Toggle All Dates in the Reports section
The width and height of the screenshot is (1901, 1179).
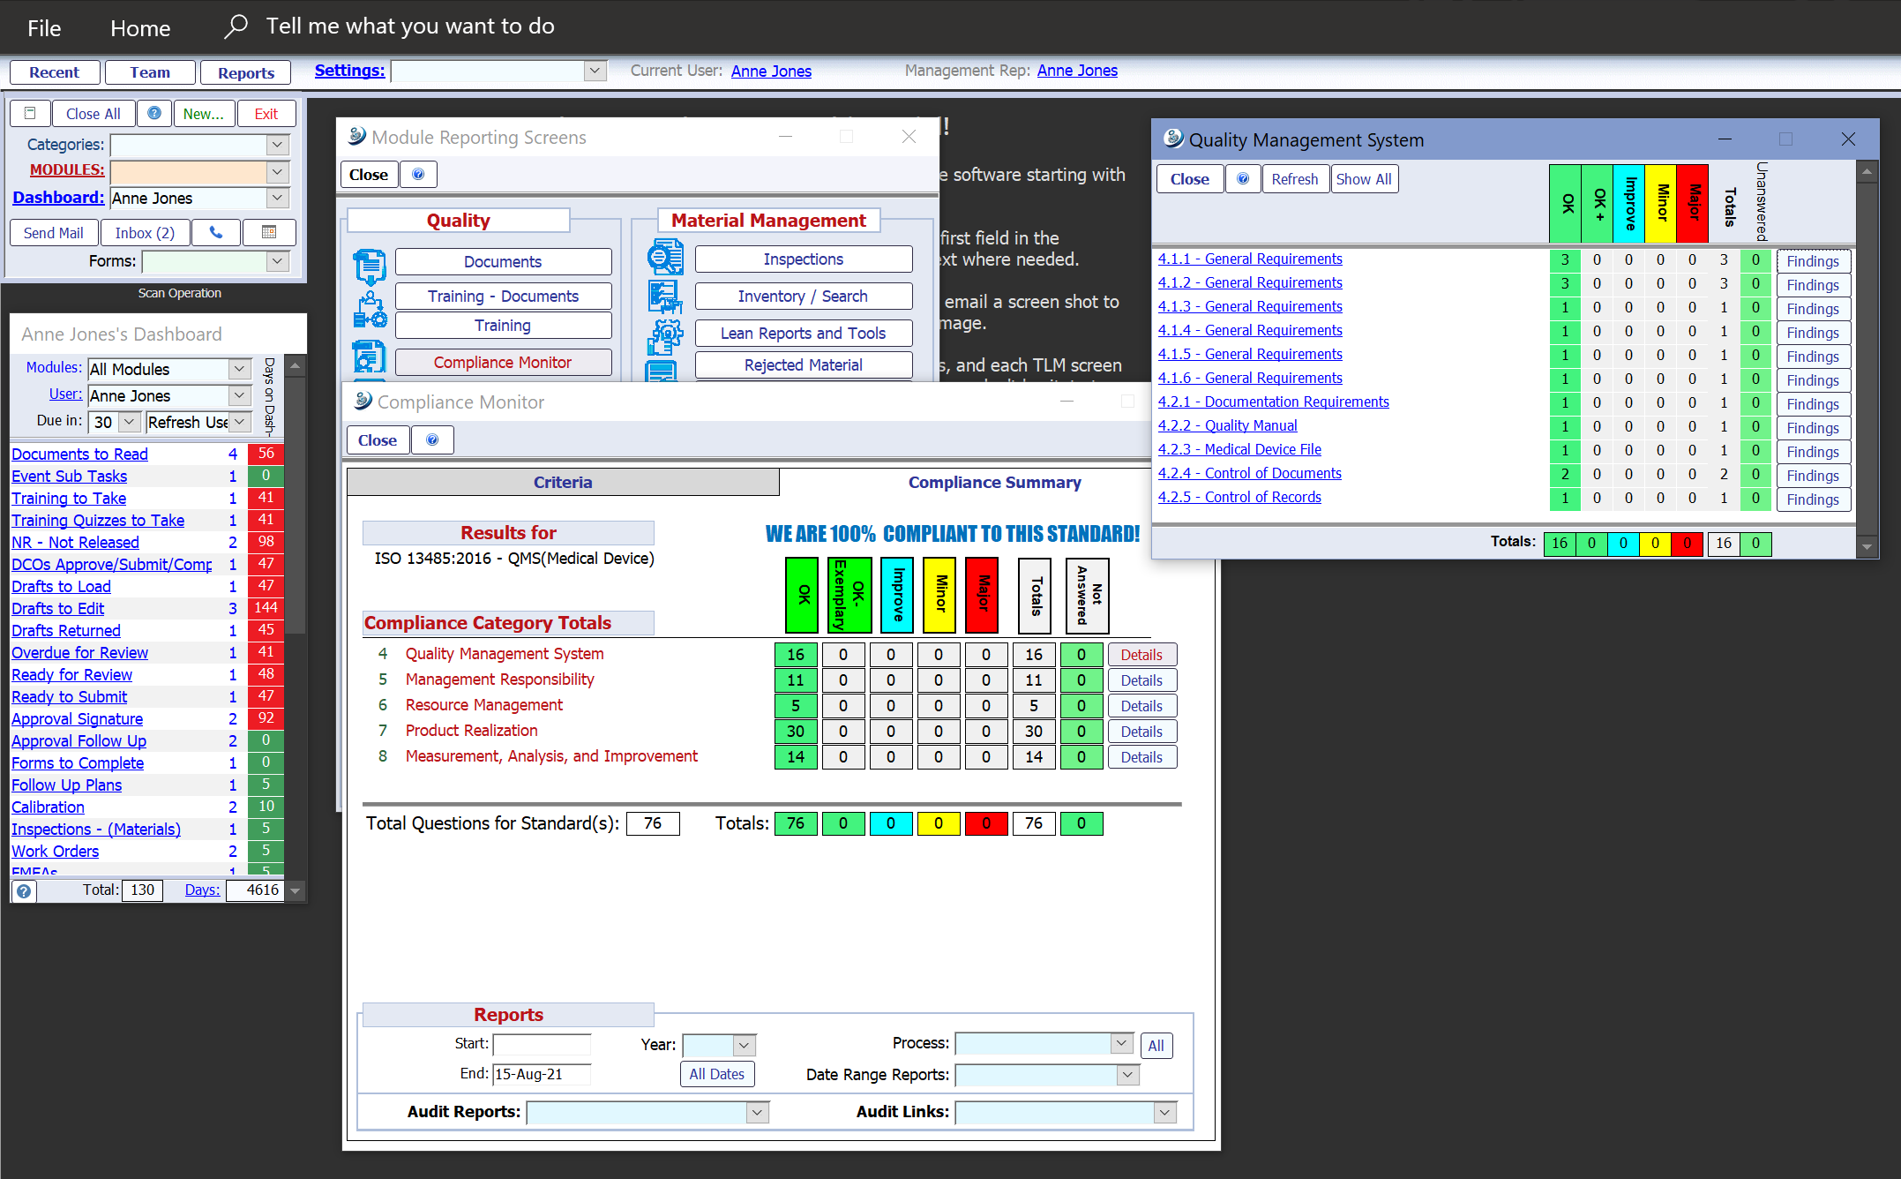(x=716, y=1074)
